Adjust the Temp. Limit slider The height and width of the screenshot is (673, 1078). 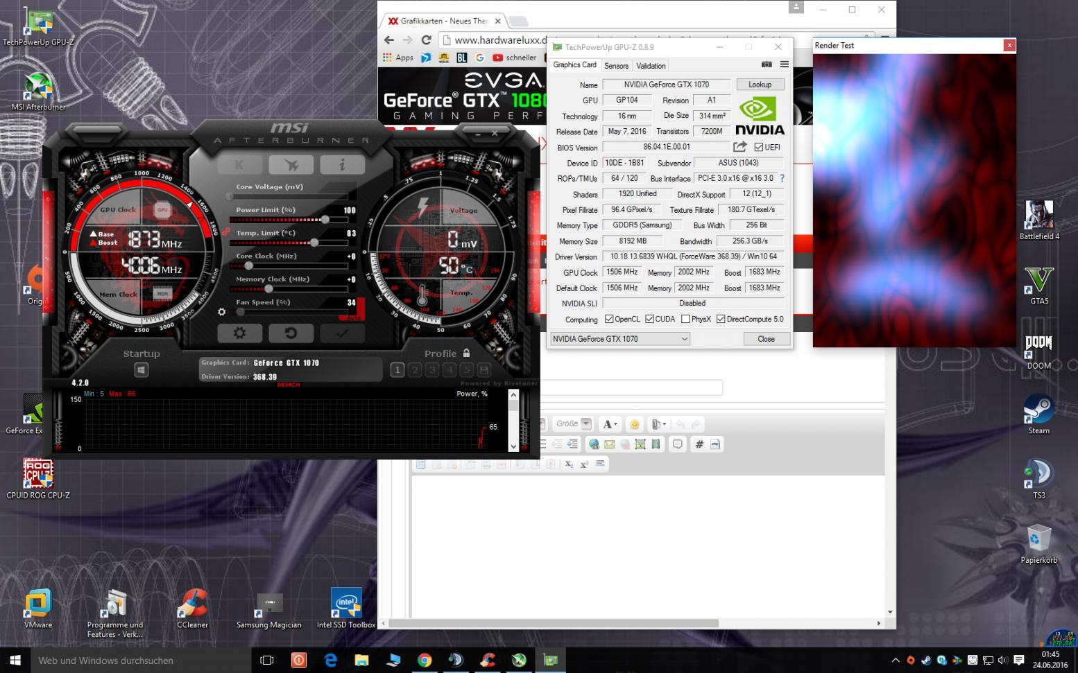point(289,243)
